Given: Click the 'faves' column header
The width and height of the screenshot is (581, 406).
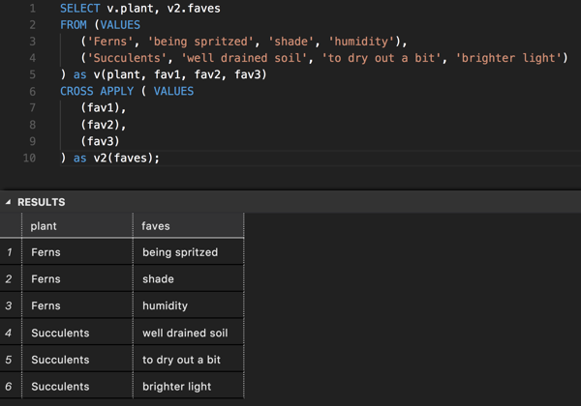Looking at the screenshot, I should (x=156, y=225).
